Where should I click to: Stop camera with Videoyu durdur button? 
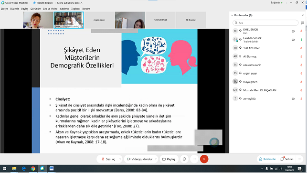point(139,159)
